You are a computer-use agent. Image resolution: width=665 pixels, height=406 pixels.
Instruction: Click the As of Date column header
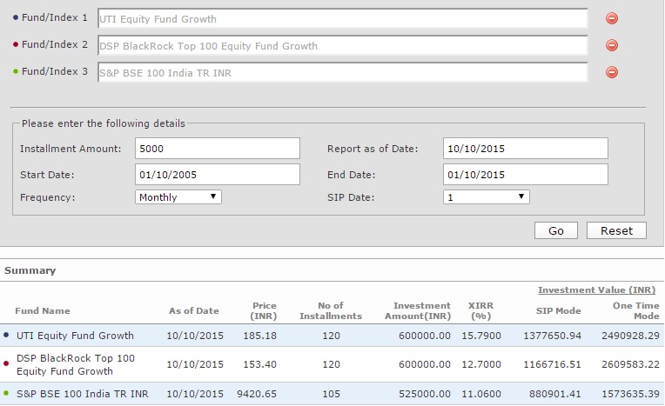(194, 310)
